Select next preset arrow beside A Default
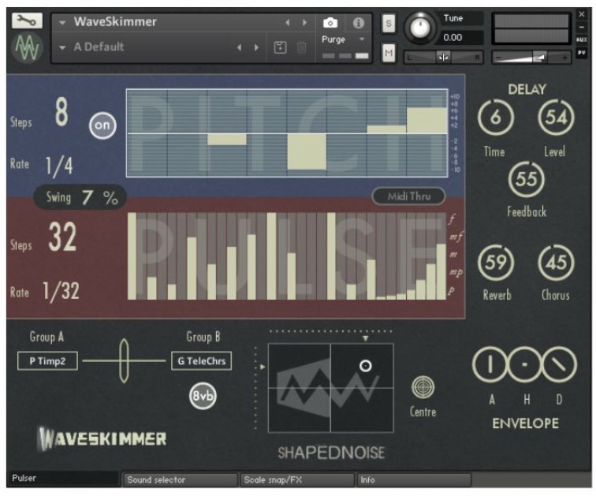Image resolution: width=596 pixels, height=496 pixels. coord(256,47)
